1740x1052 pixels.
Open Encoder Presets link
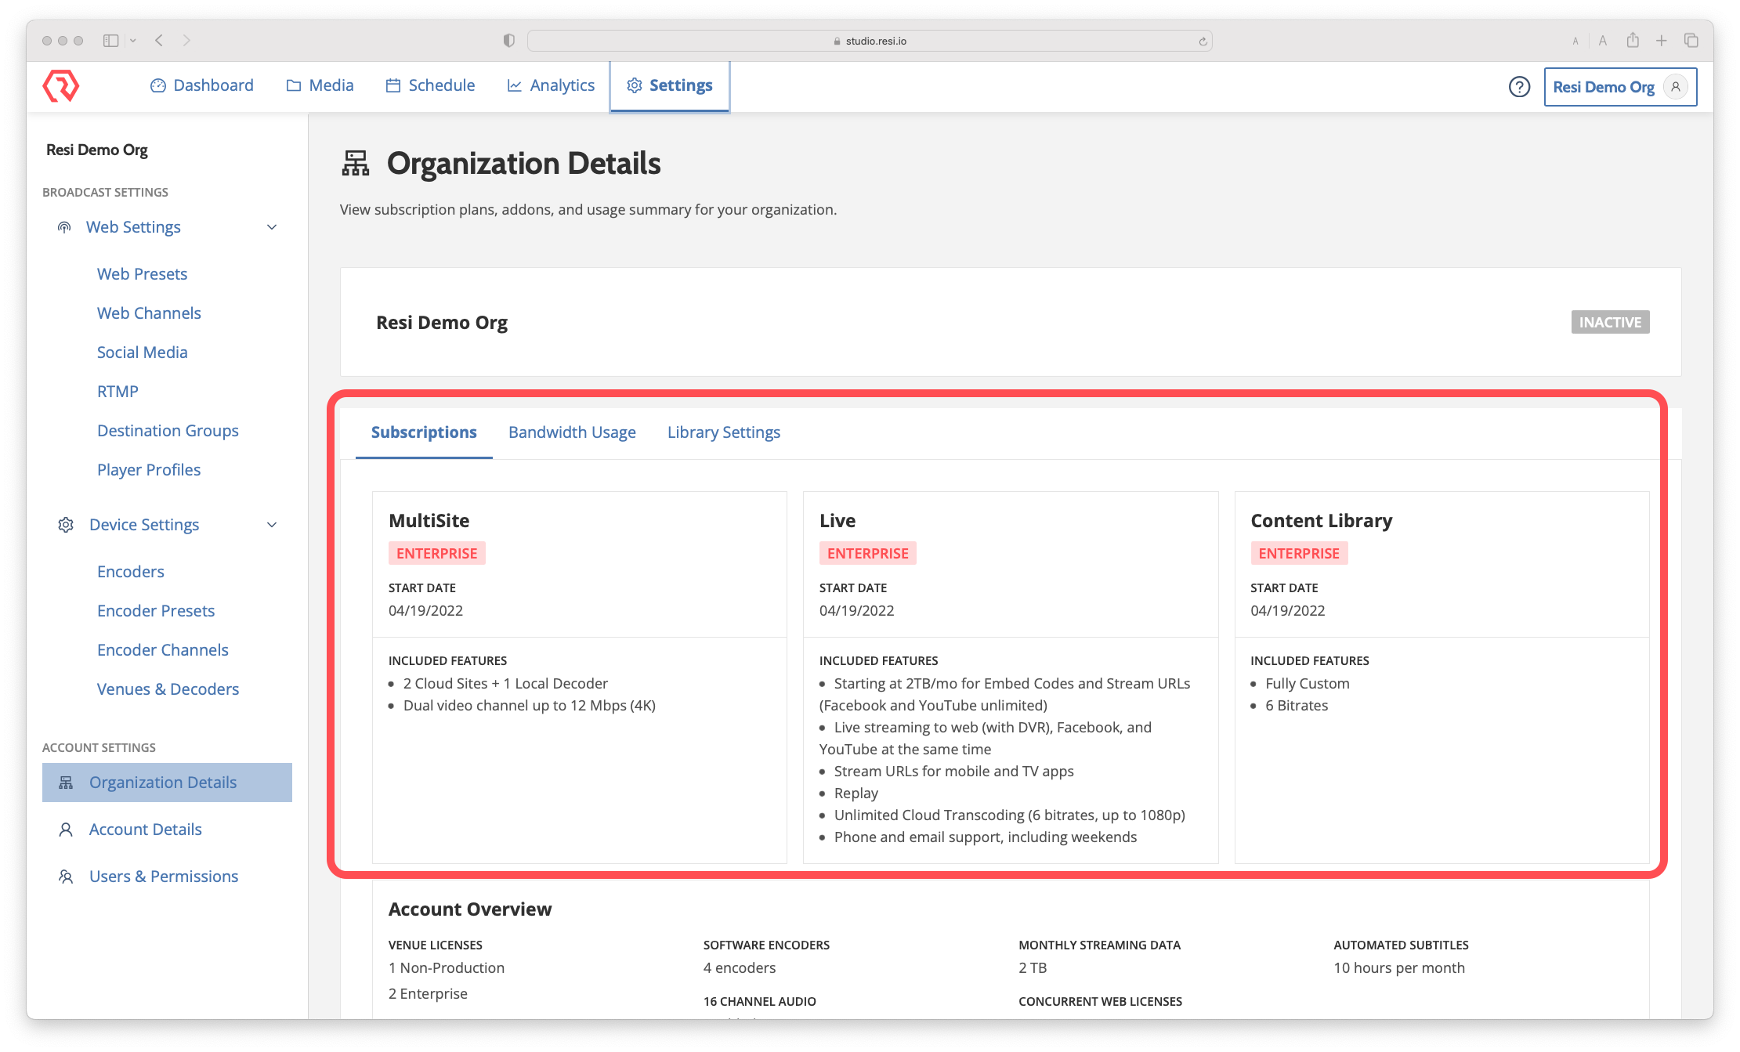tap(156, 611)
